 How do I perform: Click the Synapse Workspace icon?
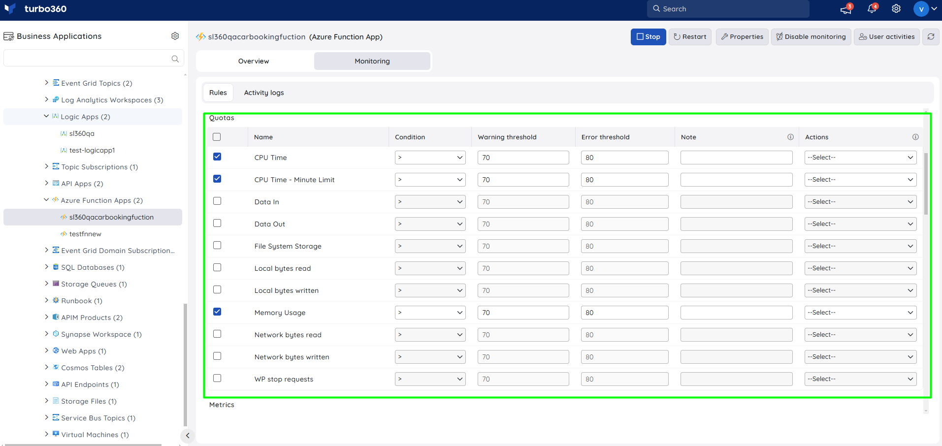point(56,334)
